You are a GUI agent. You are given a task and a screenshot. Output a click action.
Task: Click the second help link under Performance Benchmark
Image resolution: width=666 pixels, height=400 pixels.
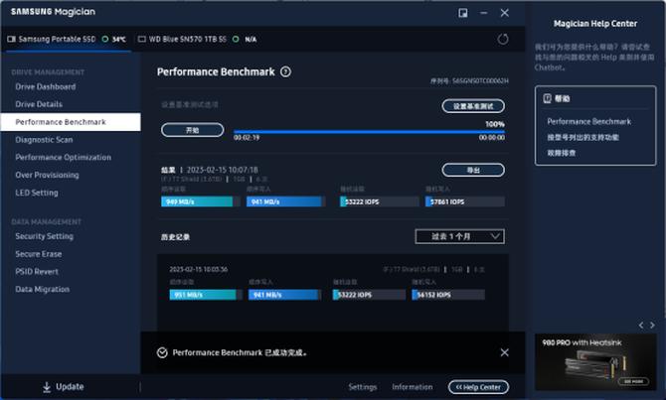click(583, 137)
